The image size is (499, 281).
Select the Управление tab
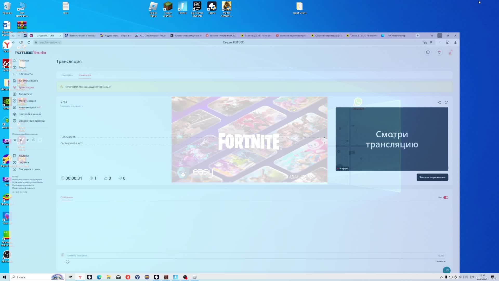point(85,75)
